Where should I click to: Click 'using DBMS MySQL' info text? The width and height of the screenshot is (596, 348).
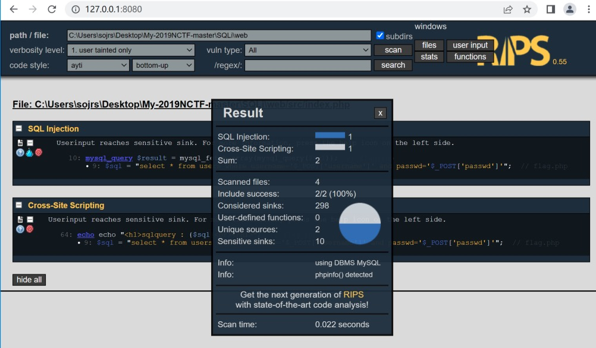[347, 262]
